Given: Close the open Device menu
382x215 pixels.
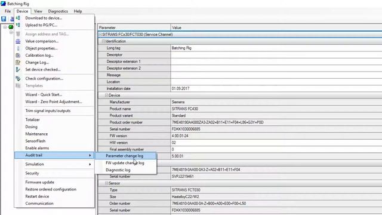Looking at the screenshot, I should click(x=23, y=11).
